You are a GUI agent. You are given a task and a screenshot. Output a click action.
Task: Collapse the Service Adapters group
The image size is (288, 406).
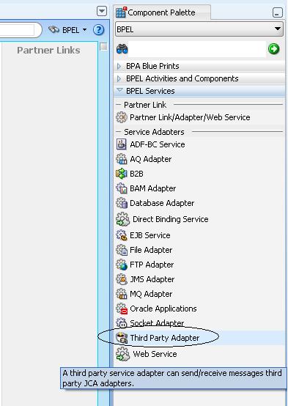point(118,132)
